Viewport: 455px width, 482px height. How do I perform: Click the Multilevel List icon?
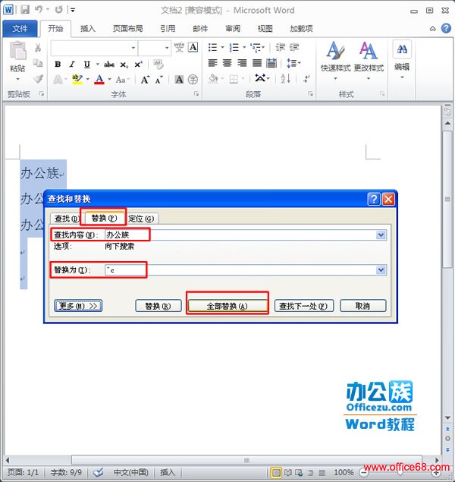tap(255, 47)
